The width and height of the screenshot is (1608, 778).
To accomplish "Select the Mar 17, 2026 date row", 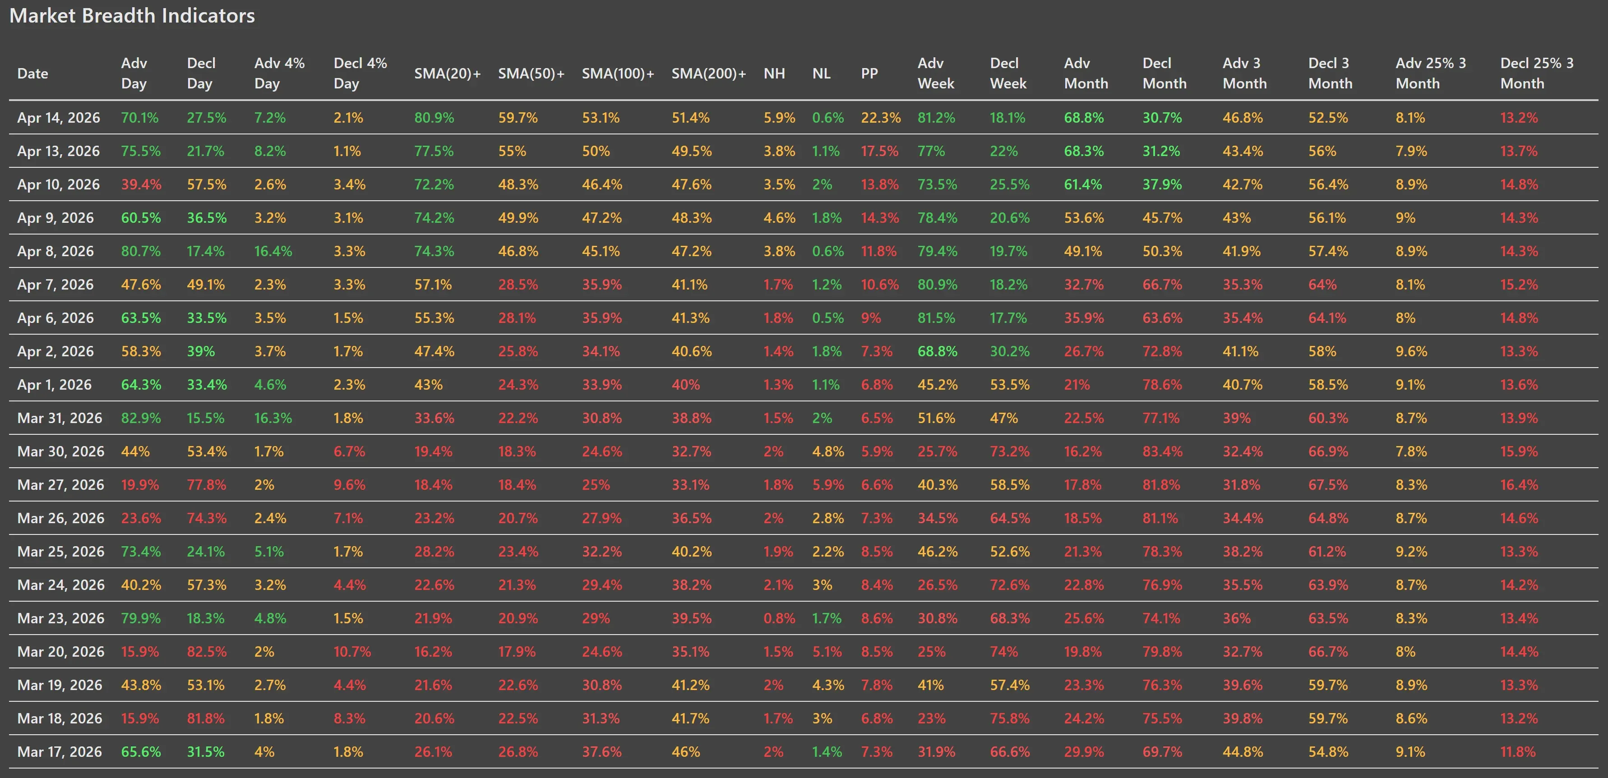I will point(60,752).
